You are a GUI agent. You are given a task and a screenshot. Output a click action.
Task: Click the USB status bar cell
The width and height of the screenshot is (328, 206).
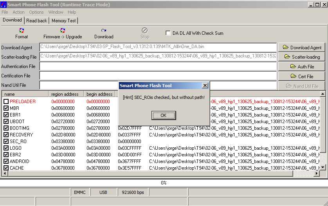coord(103,192)
